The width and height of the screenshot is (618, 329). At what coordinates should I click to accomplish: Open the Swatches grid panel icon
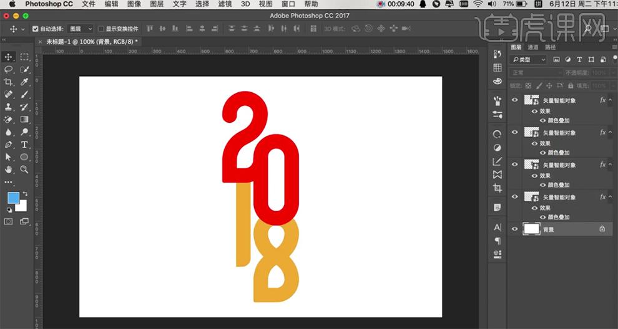point(498,68)
